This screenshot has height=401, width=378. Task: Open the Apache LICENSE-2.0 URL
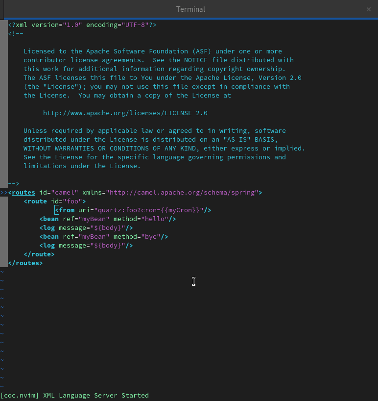point(125,113)
